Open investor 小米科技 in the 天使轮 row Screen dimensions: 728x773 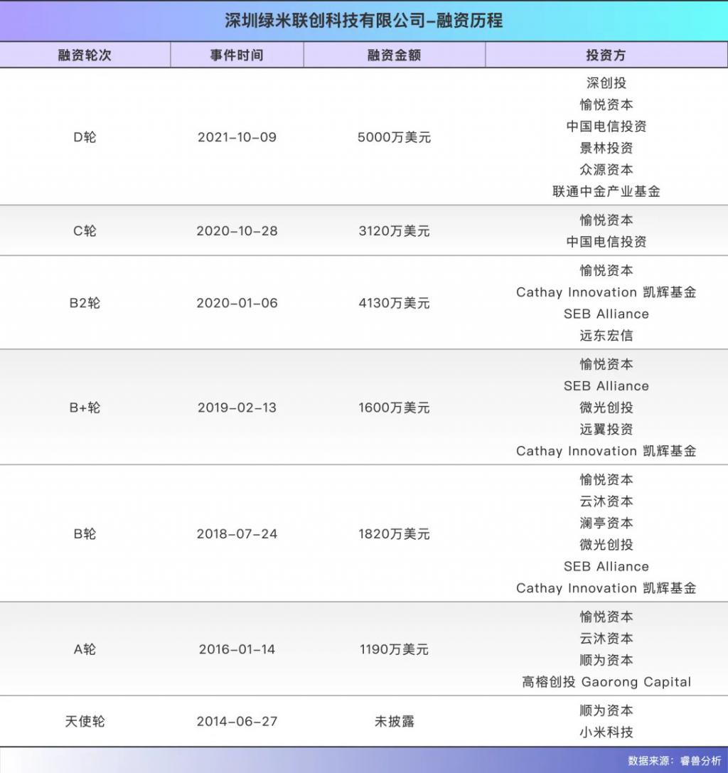(x=606, y=731)
